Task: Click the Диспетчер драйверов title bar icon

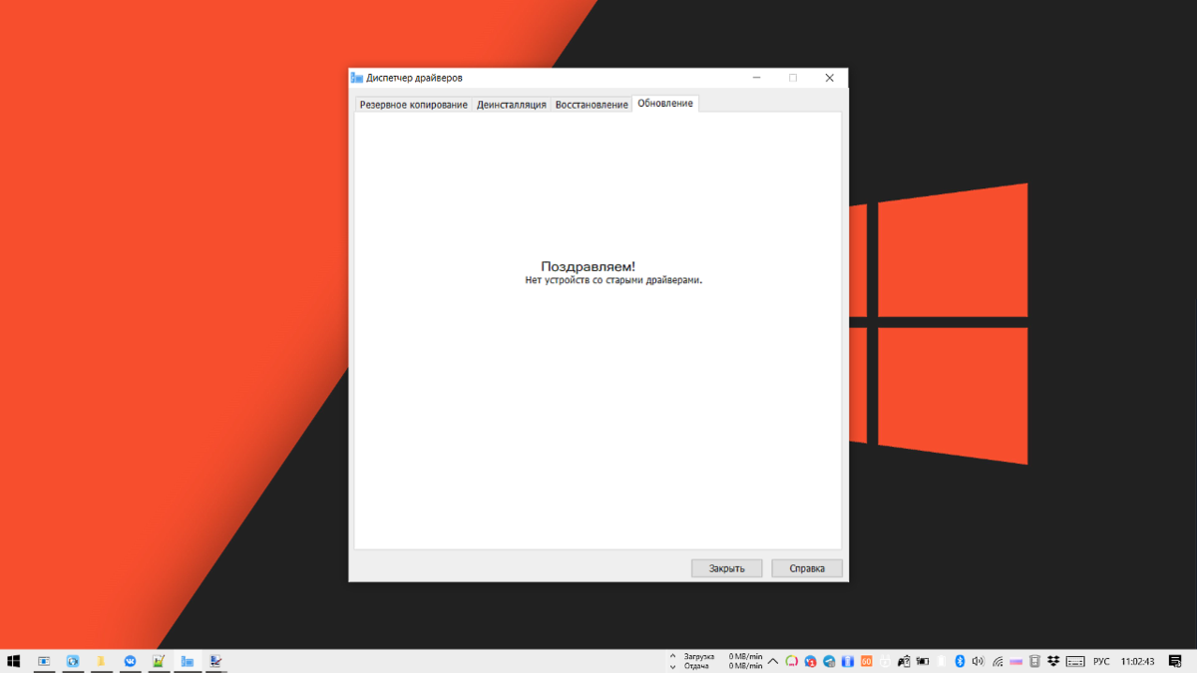Action: pyautogui.click(x=357, y=78)
